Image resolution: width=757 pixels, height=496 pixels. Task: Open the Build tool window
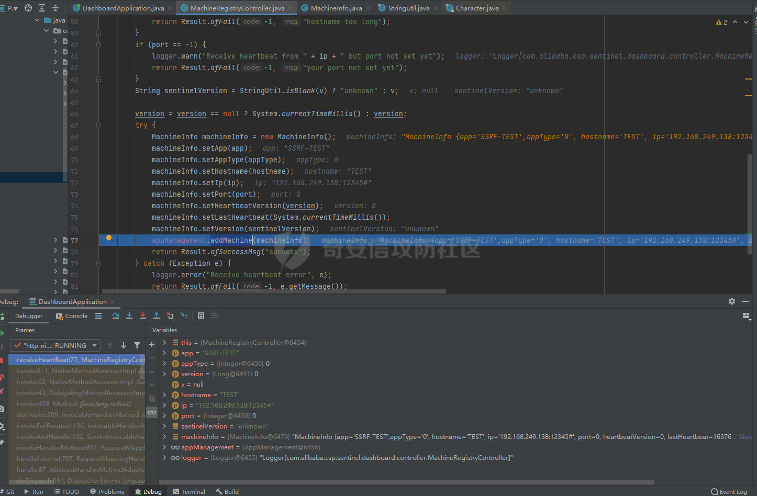click(227, 491)
